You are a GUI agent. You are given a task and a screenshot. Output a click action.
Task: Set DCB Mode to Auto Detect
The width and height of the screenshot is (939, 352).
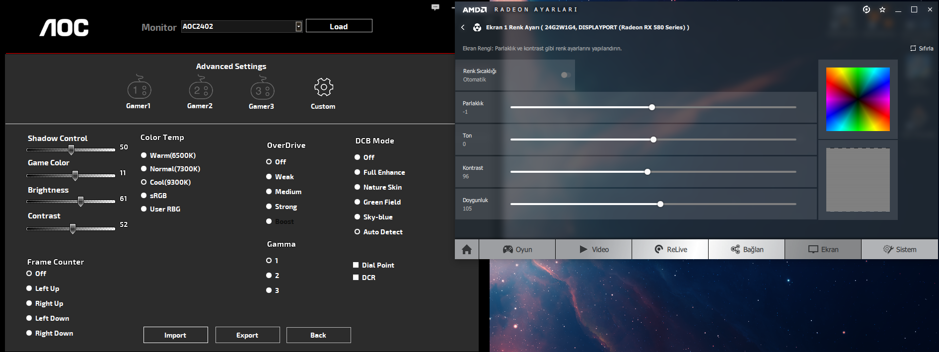click(x=358, y=232)
